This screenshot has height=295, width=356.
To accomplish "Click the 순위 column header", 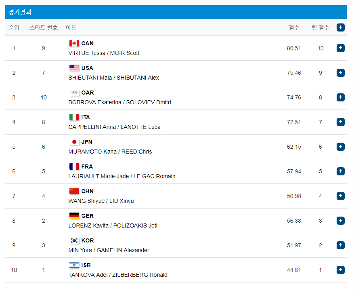I will point(14,27).
